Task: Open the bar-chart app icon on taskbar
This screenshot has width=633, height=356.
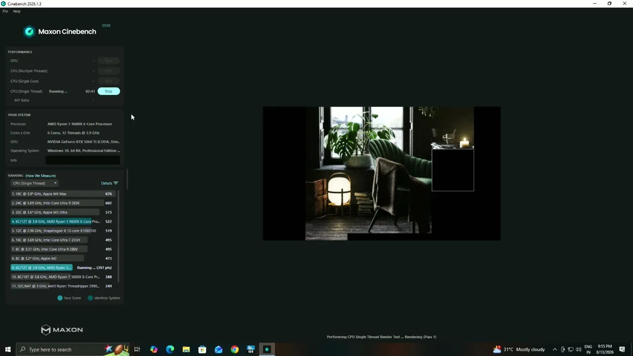Action: (251, 350)
